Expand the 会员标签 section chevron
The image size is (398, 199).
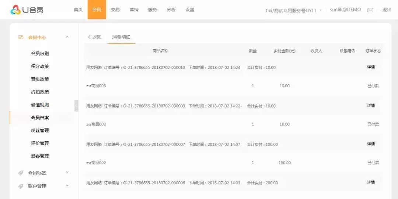point(67,173)
